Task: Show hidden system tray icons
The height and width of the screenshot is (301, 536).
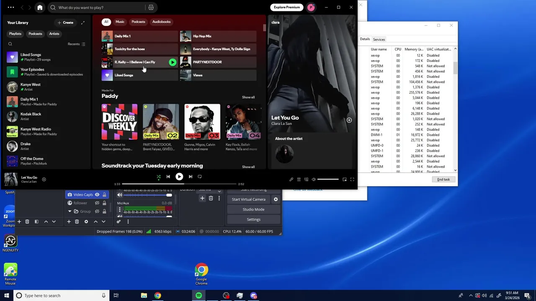Action: pyautogui.click(x=471, y=296)
